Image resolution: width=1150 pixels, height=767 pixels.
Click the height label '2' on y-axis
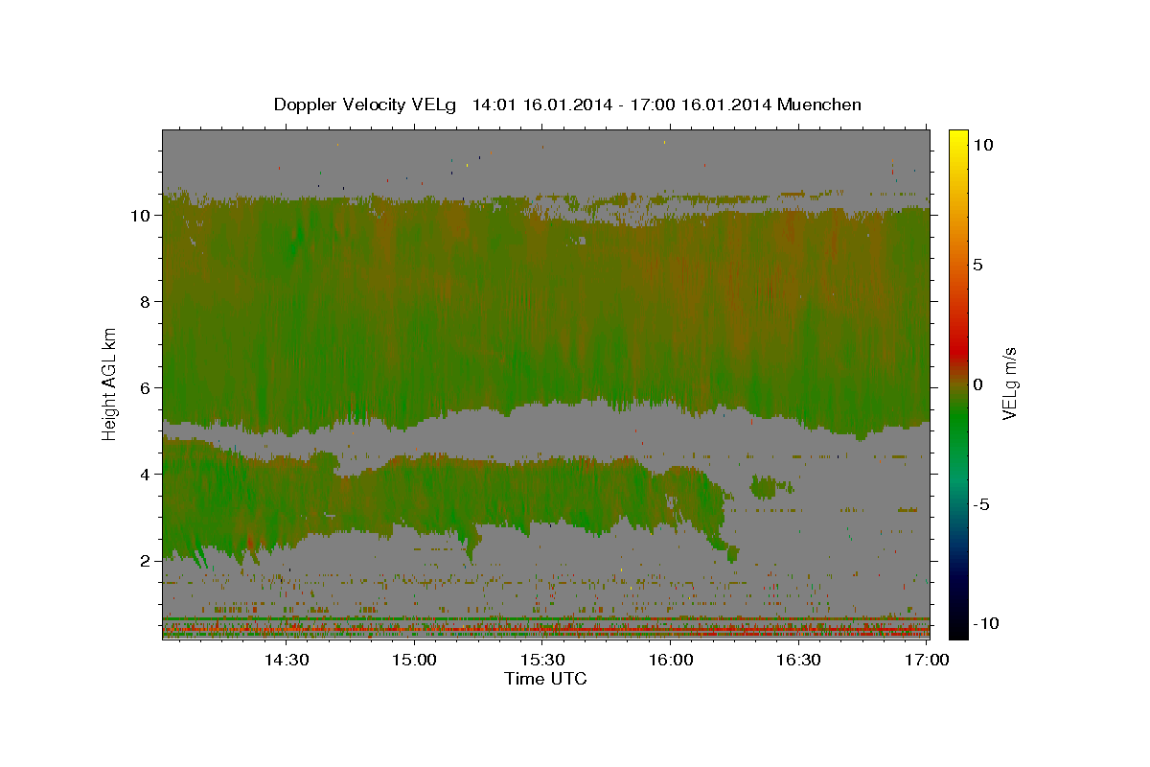click(147, 560)
